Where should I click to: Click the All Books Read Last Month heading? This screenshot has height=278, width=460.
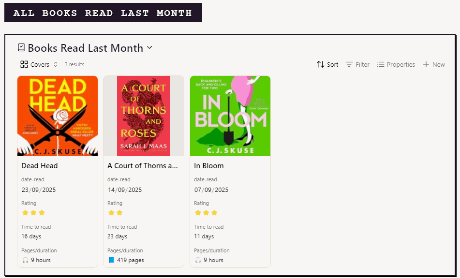pos(103,13)
